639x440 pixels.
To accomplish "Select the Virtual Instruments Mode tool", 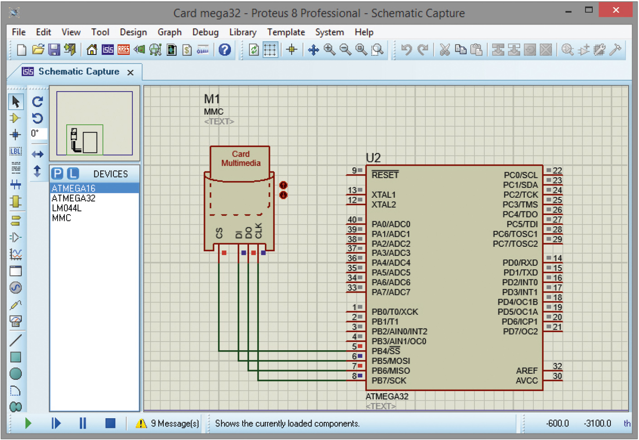I will click(15, 322).
